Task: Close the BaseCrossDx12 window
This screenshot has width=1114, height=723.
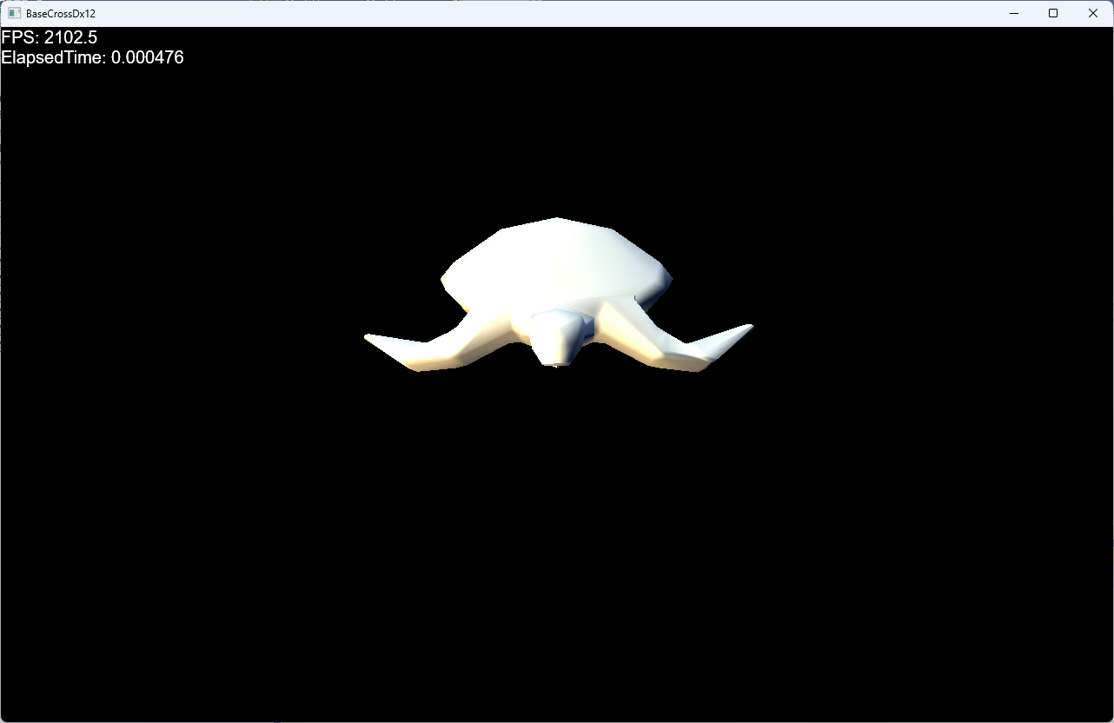Action: click(x=1093, y=13)
